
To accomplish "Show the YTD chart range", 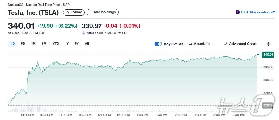I will (56, 44).
